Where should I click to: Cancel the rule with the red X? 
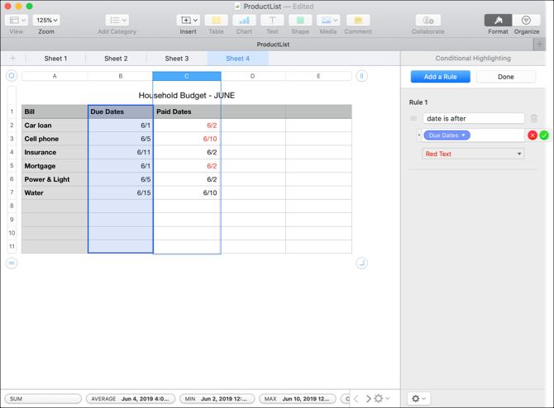(x=533, y=135)
